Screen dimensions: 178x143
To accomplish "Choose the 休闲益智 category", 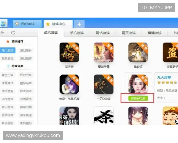I will [7, 91].
